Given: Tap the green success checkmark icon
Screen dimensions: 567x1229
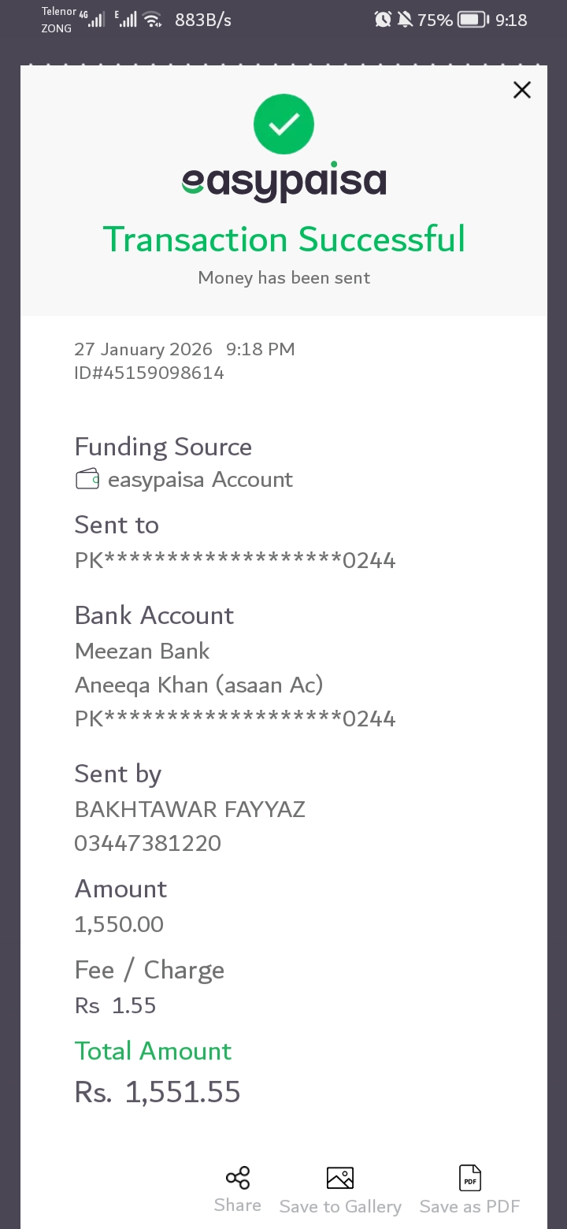Looking at the screenshot, I should tap(283, 124).
